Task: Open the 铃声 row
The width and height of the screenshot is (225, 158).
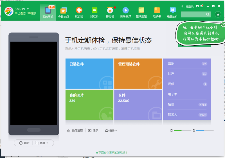Action: pyautogui.click(x=187, y=74)
